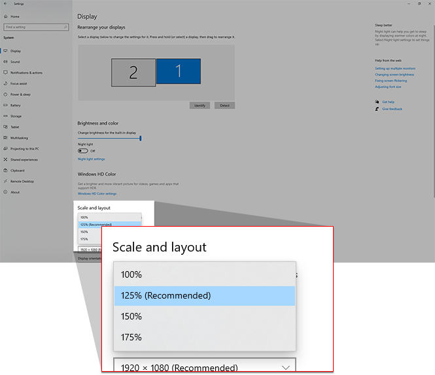Viewport: 435px width, 375px height.
Task: Choose 150% in the enlarged scale list
Action: click(205, 316)
